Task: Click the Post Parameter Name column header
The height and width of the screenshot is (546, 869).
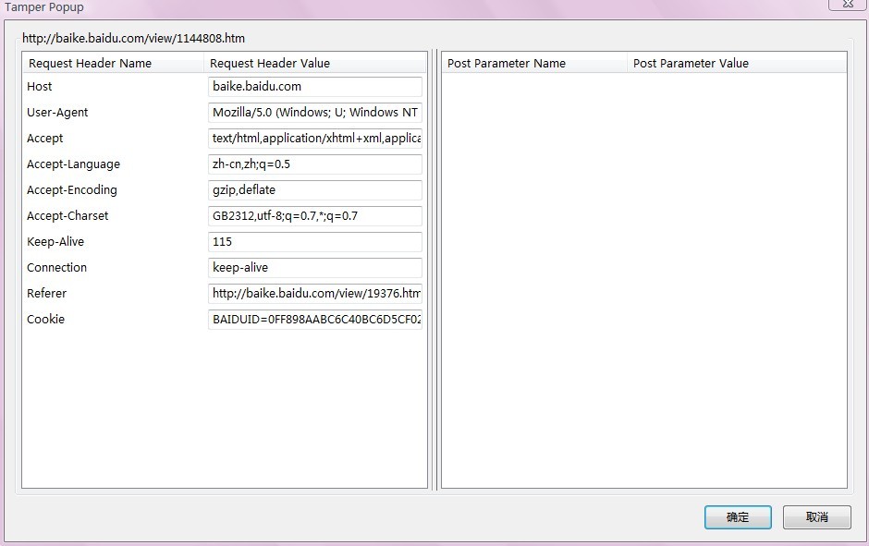Action: pos(534,63)
